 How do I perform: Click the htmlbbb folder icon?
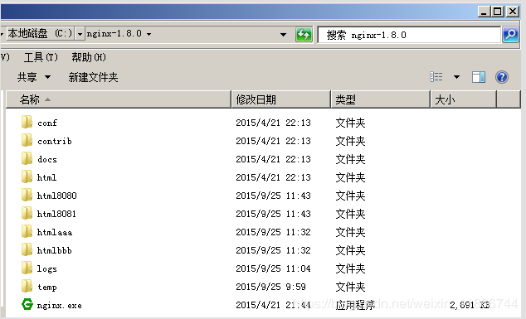tap(27, 249)
